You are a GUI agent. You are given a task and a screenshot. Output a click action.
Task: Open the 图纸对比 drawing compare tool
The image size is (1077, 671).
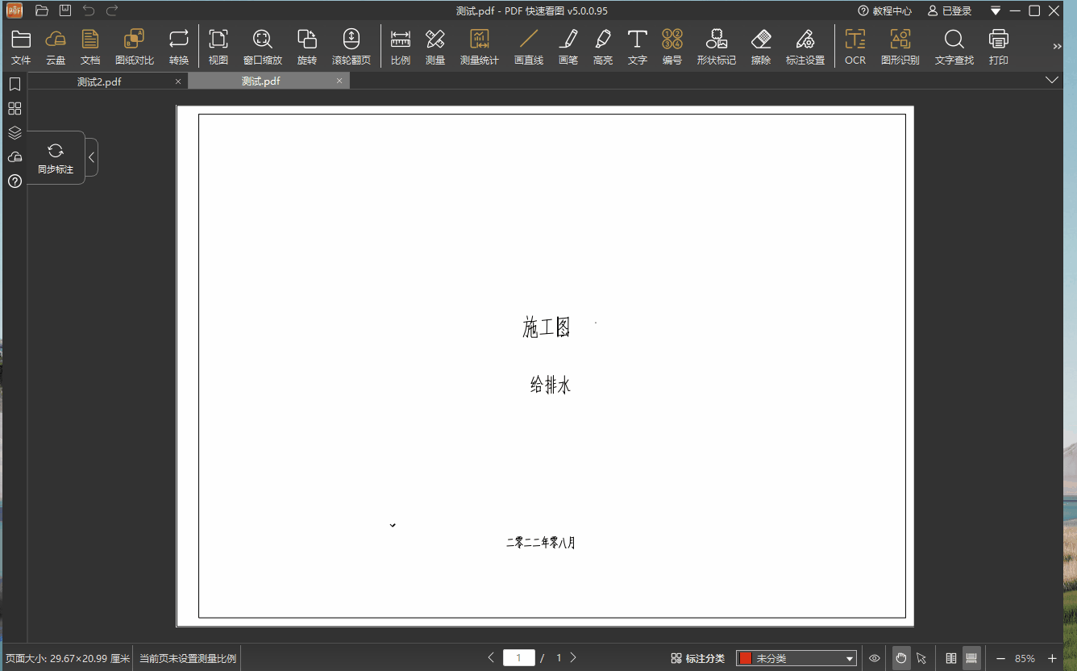135,47
